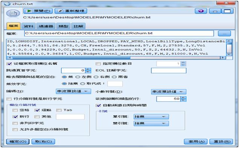Select the 兩者 radio button
This screenshot has width=239, height=148.
pyautogui.click(x=114, y=77)
